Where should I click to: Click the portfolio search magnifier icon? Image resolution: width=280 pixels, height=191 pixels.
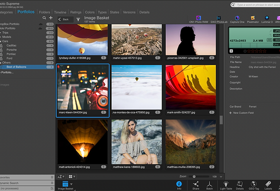(44, 18)
